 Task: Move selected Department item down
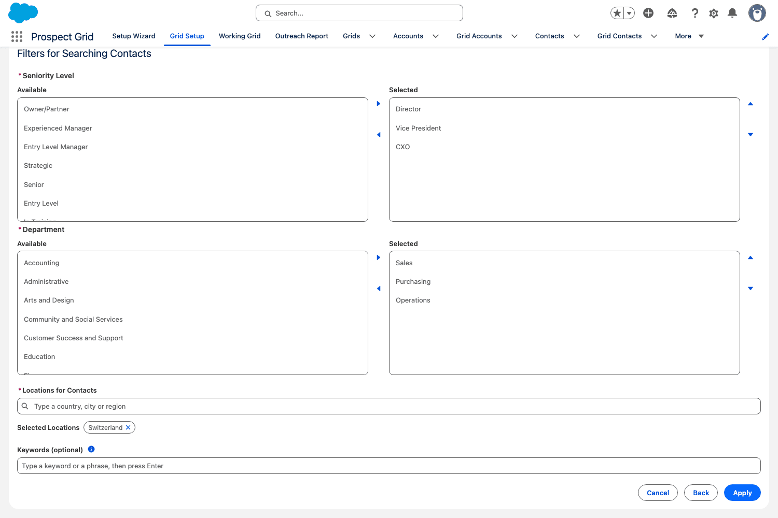[x=751, y=289]
